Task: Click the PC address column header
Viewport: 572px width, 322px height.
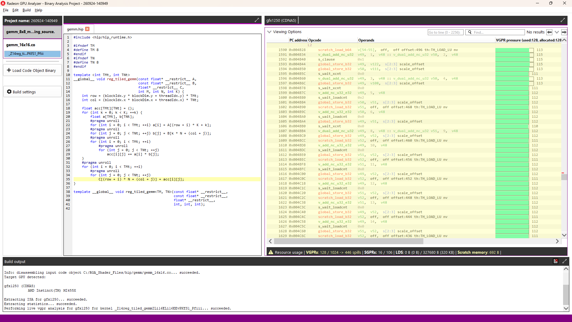Action: click(x=298, y=40)
